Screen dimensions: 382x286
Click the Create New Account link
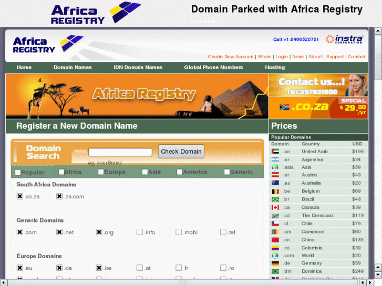[x=231, y=57]
